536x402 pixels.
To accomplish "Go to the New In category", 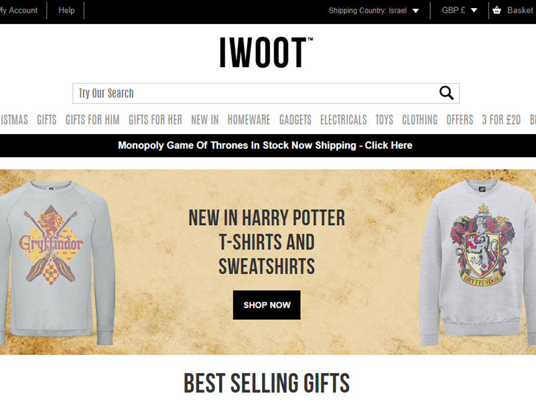I will pos(205,120).
